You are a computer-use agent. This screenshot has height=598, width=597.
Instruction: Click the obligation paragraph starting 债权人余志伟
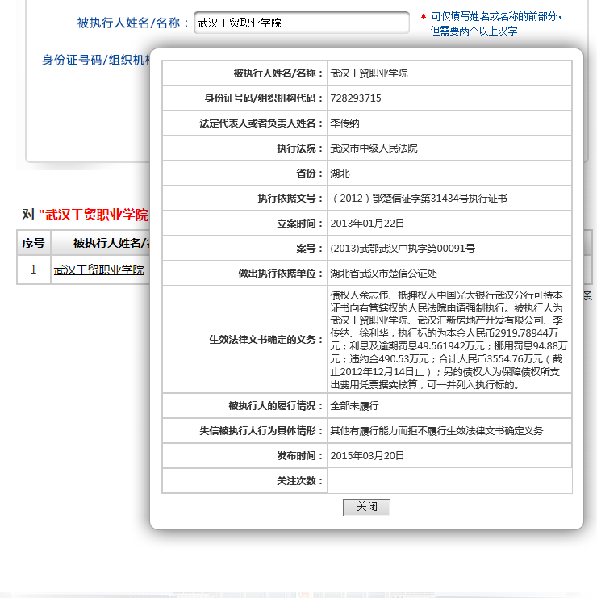(x=449, y=340)
